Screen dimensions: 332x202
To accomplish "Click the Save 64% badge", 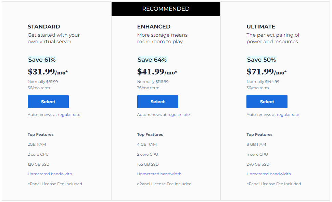I will click(152, 60).
